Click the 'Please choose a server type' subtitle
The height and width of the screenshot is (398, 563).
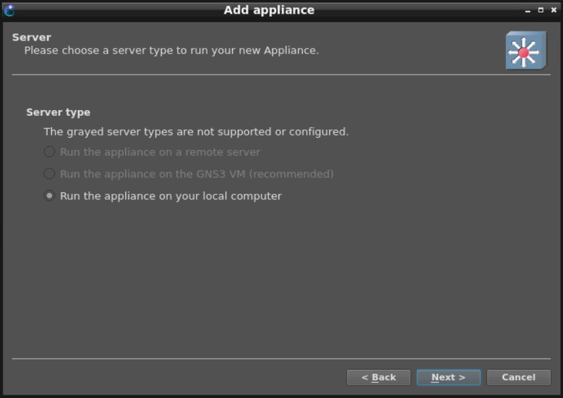(x=171, y=50)
